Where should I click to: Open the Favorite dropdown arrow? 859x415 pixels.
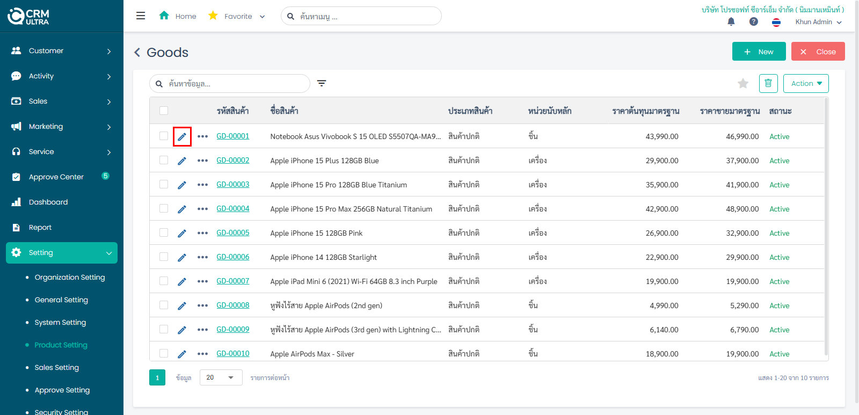(x=262, y=17)
